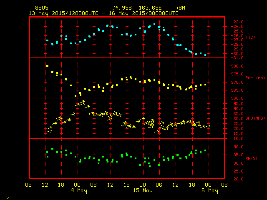This screenshot has width=267, height=200.
Task: Click the 15.0 wind speed tick label
Action: click(x=238, y=134)
